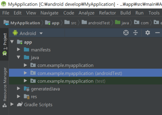Open the Navigate menu

click(x=49, y=13)
